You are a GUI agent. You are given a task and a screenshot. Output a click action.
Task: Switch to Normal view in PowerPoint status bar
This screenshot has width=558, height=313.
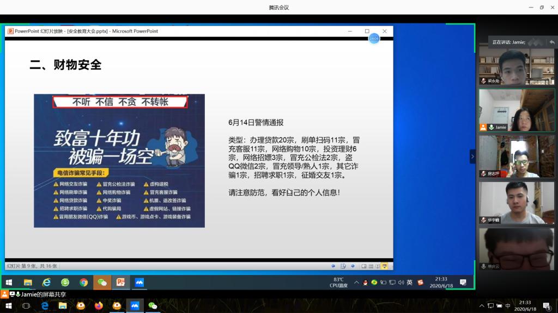click(x=364, y=266)
